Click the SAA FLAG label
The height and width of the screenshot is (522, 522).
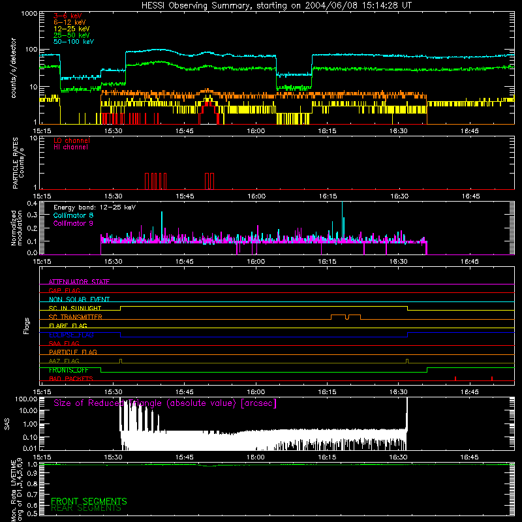click(x=64, y=343)
